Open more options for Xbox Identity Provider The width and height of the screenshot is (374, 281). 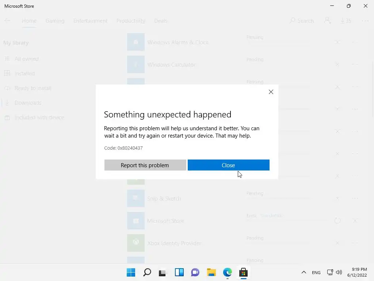coord(355,243)
